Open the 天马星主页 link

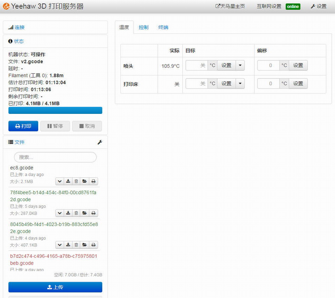pos(230,6)
